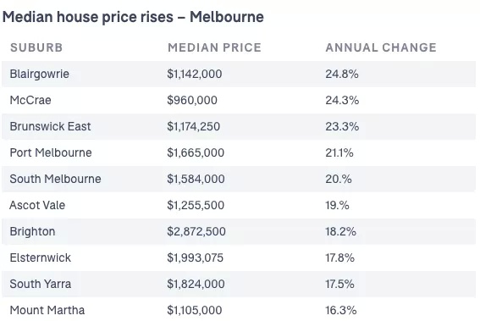The image size is (480, 321).
Task: Select the Brunswick East suburb cell
Action: pyautogui.click(x=50, y=126)
